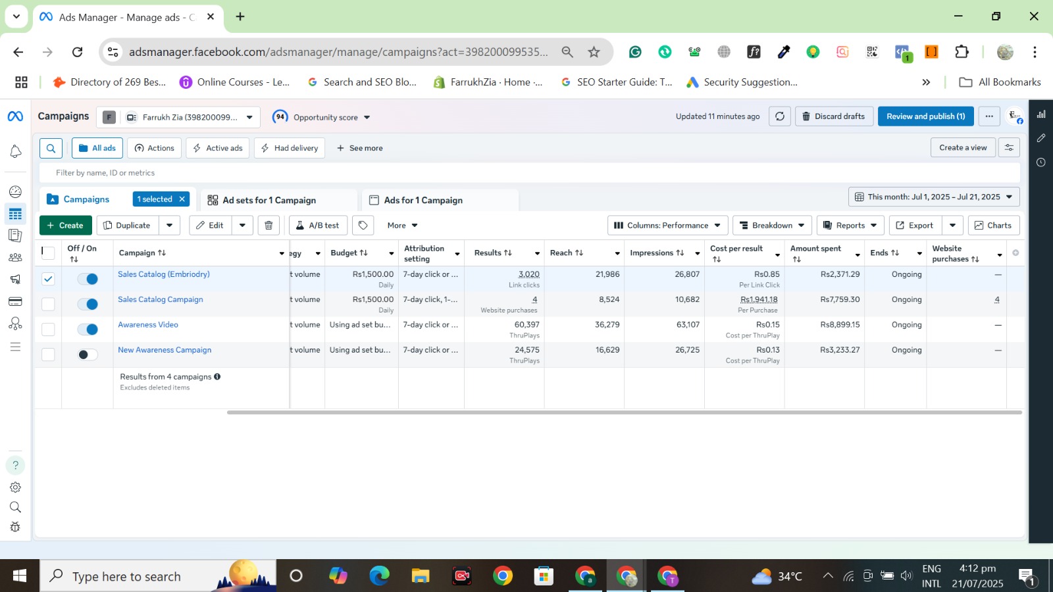Click the Discard drafts button
This screenshot has height=592, width=1053.
tap(834, 116)
